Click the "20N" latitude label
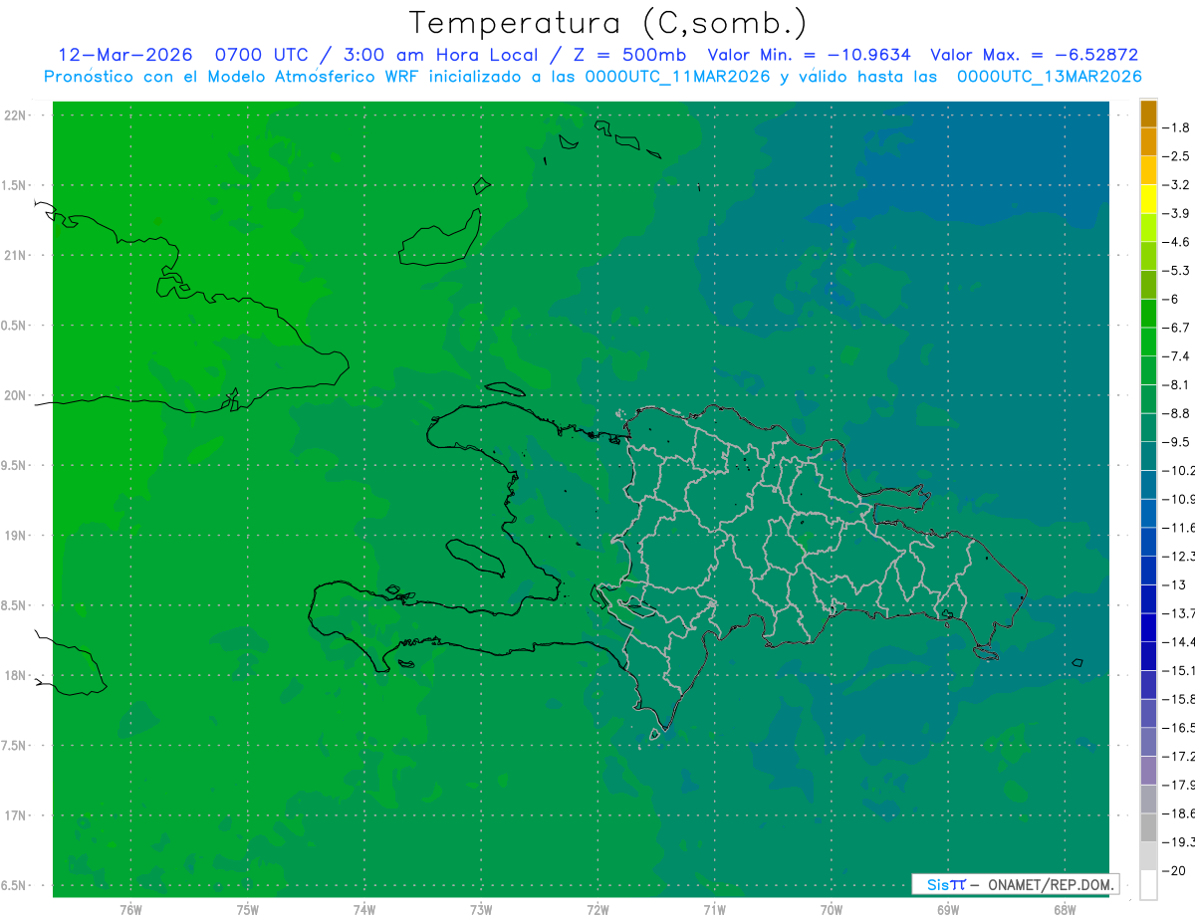The width and height of the screenshot is (1195, 923). click(15, 395)
